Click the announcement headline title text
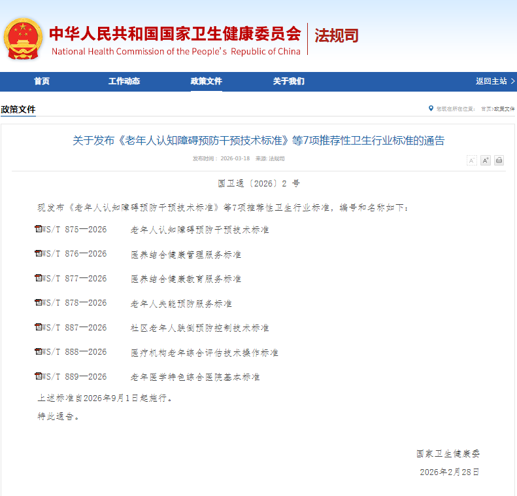This screenshot has height=496, width=517. 258,140
